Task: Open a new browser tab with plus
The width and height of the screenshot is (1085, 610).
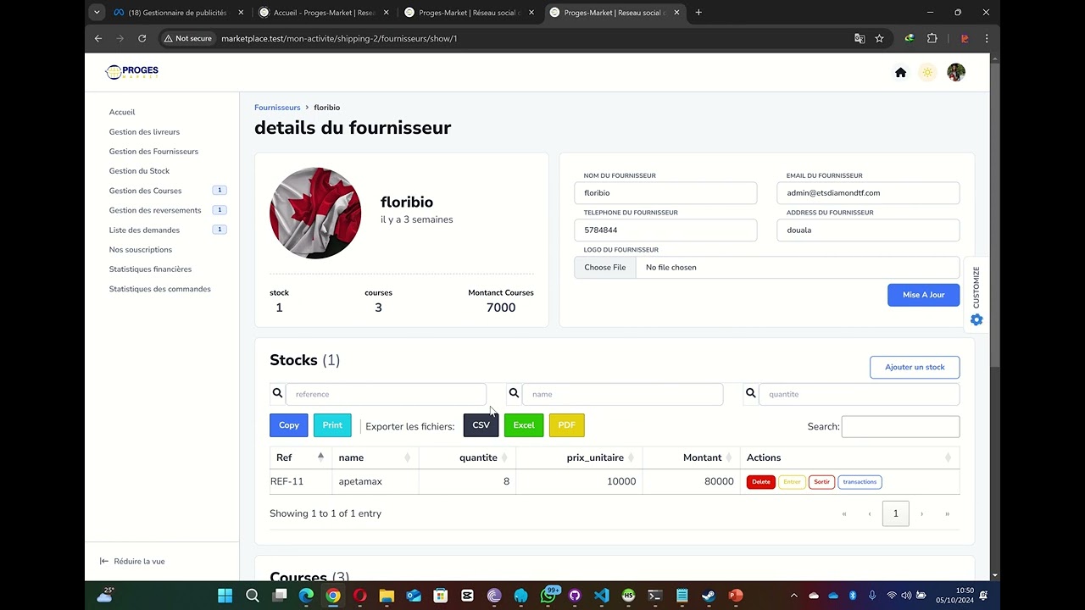Action: 698,13
